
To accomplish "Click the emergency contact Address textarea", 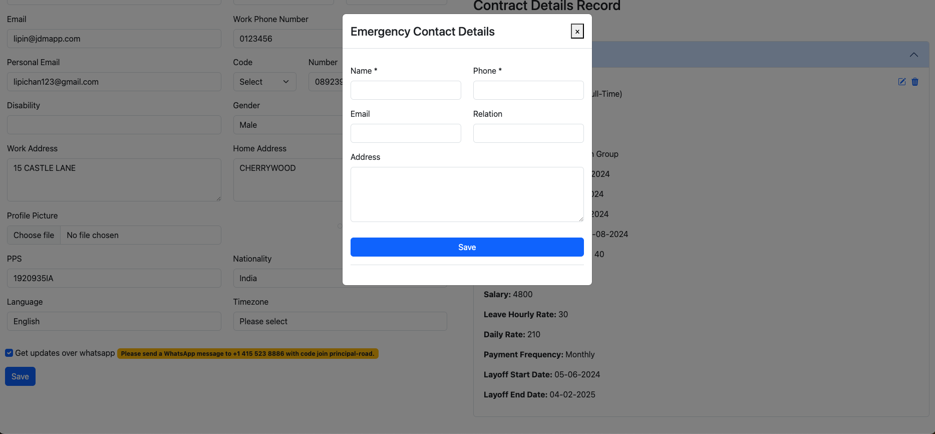I will 467,194.
